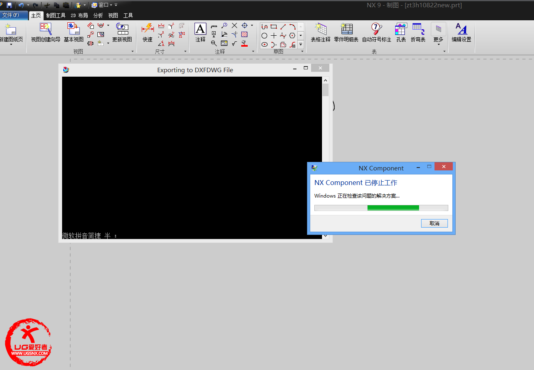The image size is (534, 370).
Task: Open Edit Settings (编辑设置) tool
Action: point(461,32)
